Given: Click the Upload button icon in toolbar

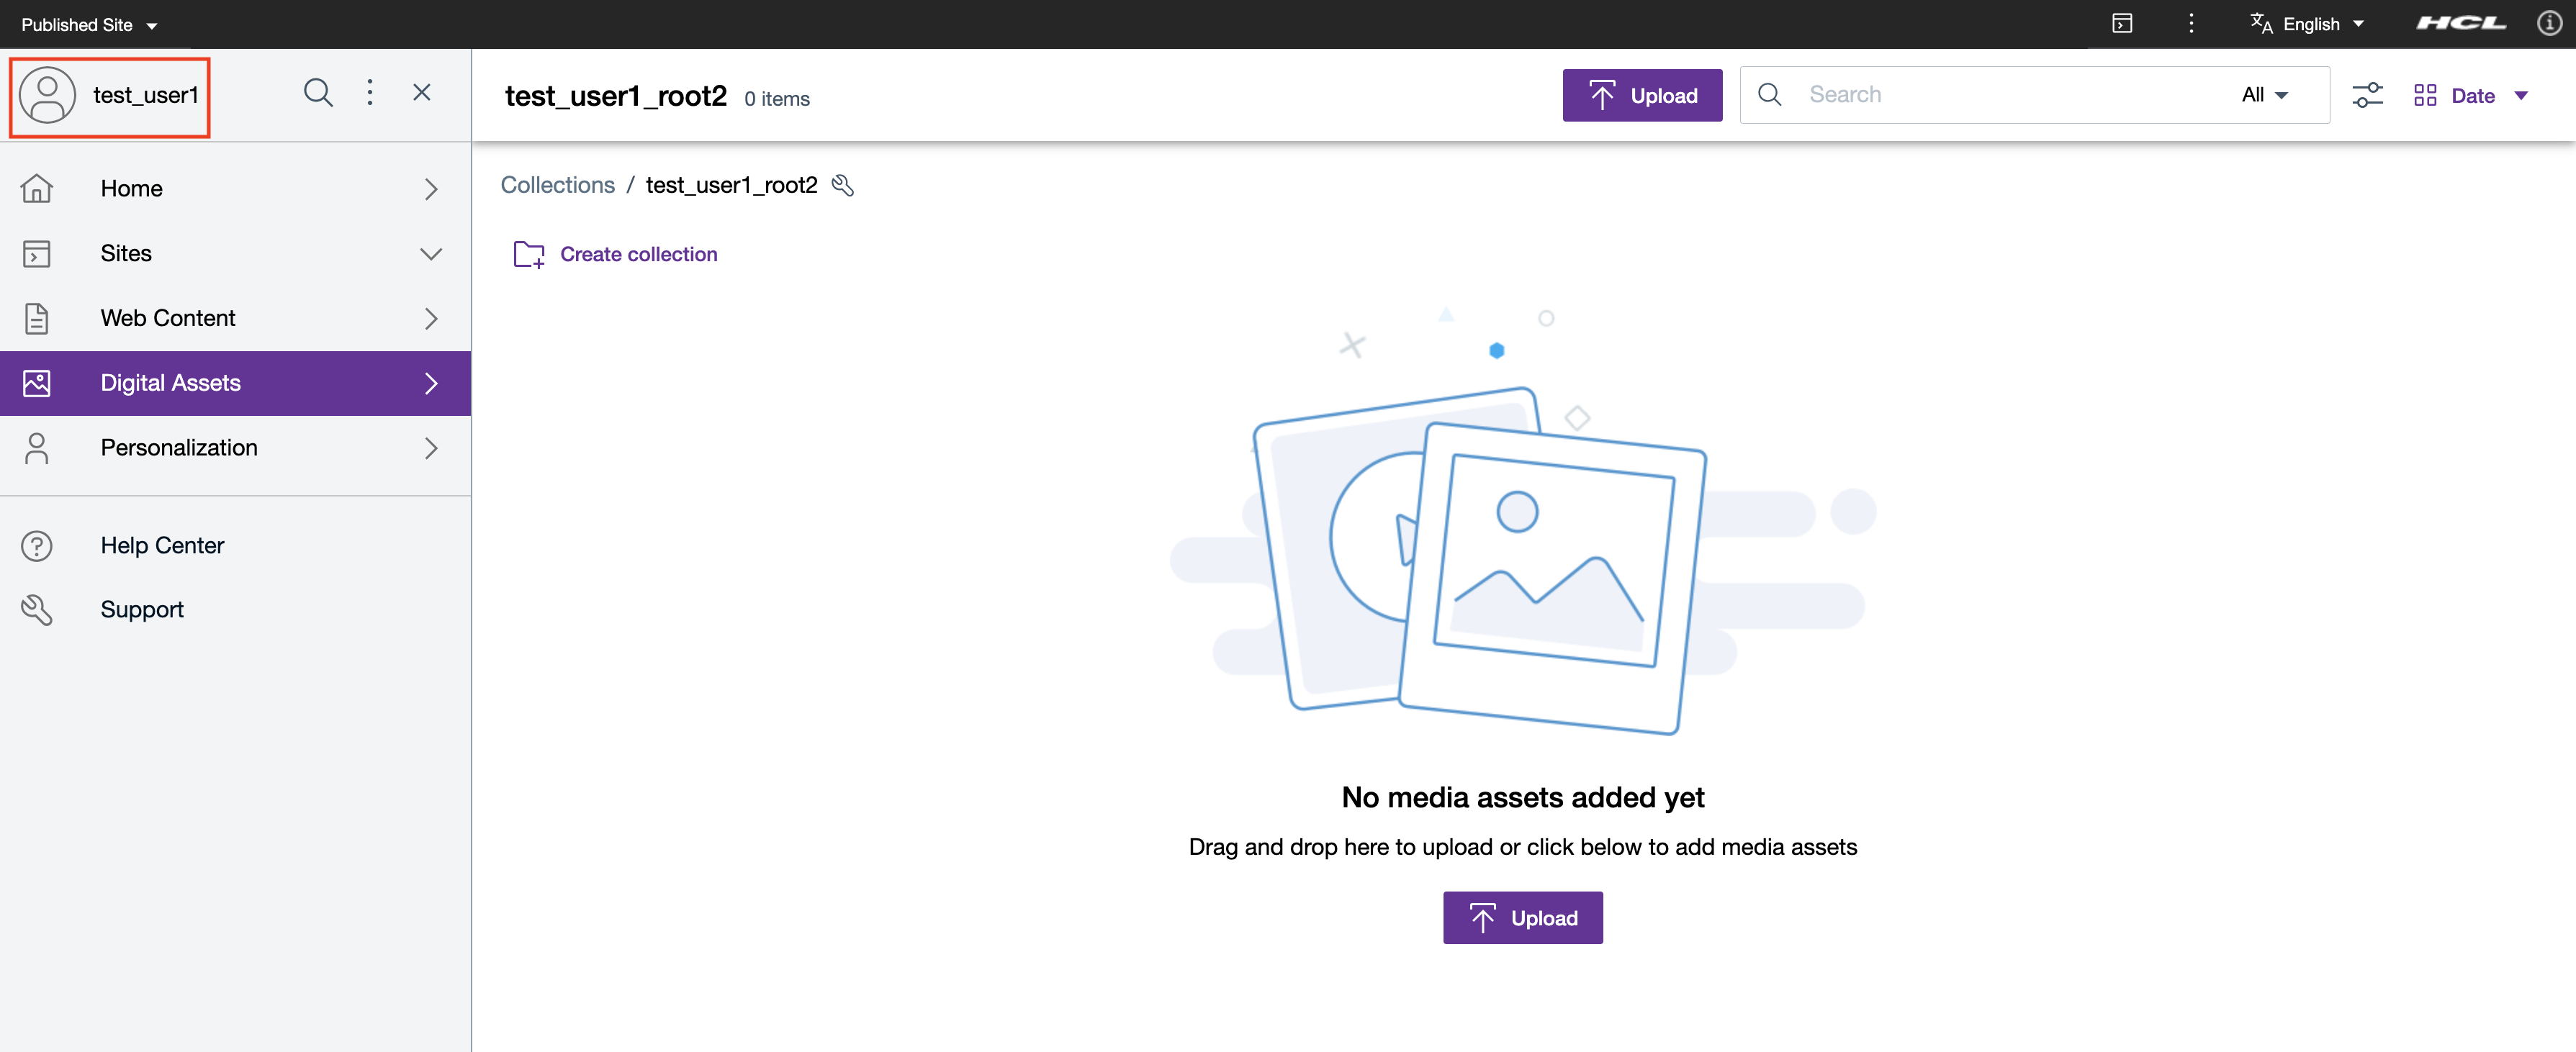Looking at the screenshot, I should (x=1602, y=94).
